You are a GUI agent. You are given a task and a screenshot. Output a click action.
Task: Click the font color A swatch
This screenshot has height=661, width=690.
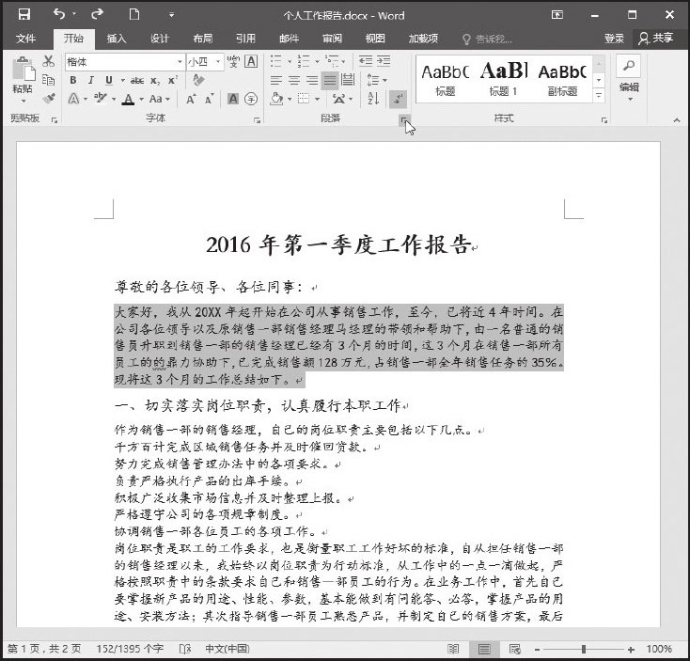click(128, 99)
